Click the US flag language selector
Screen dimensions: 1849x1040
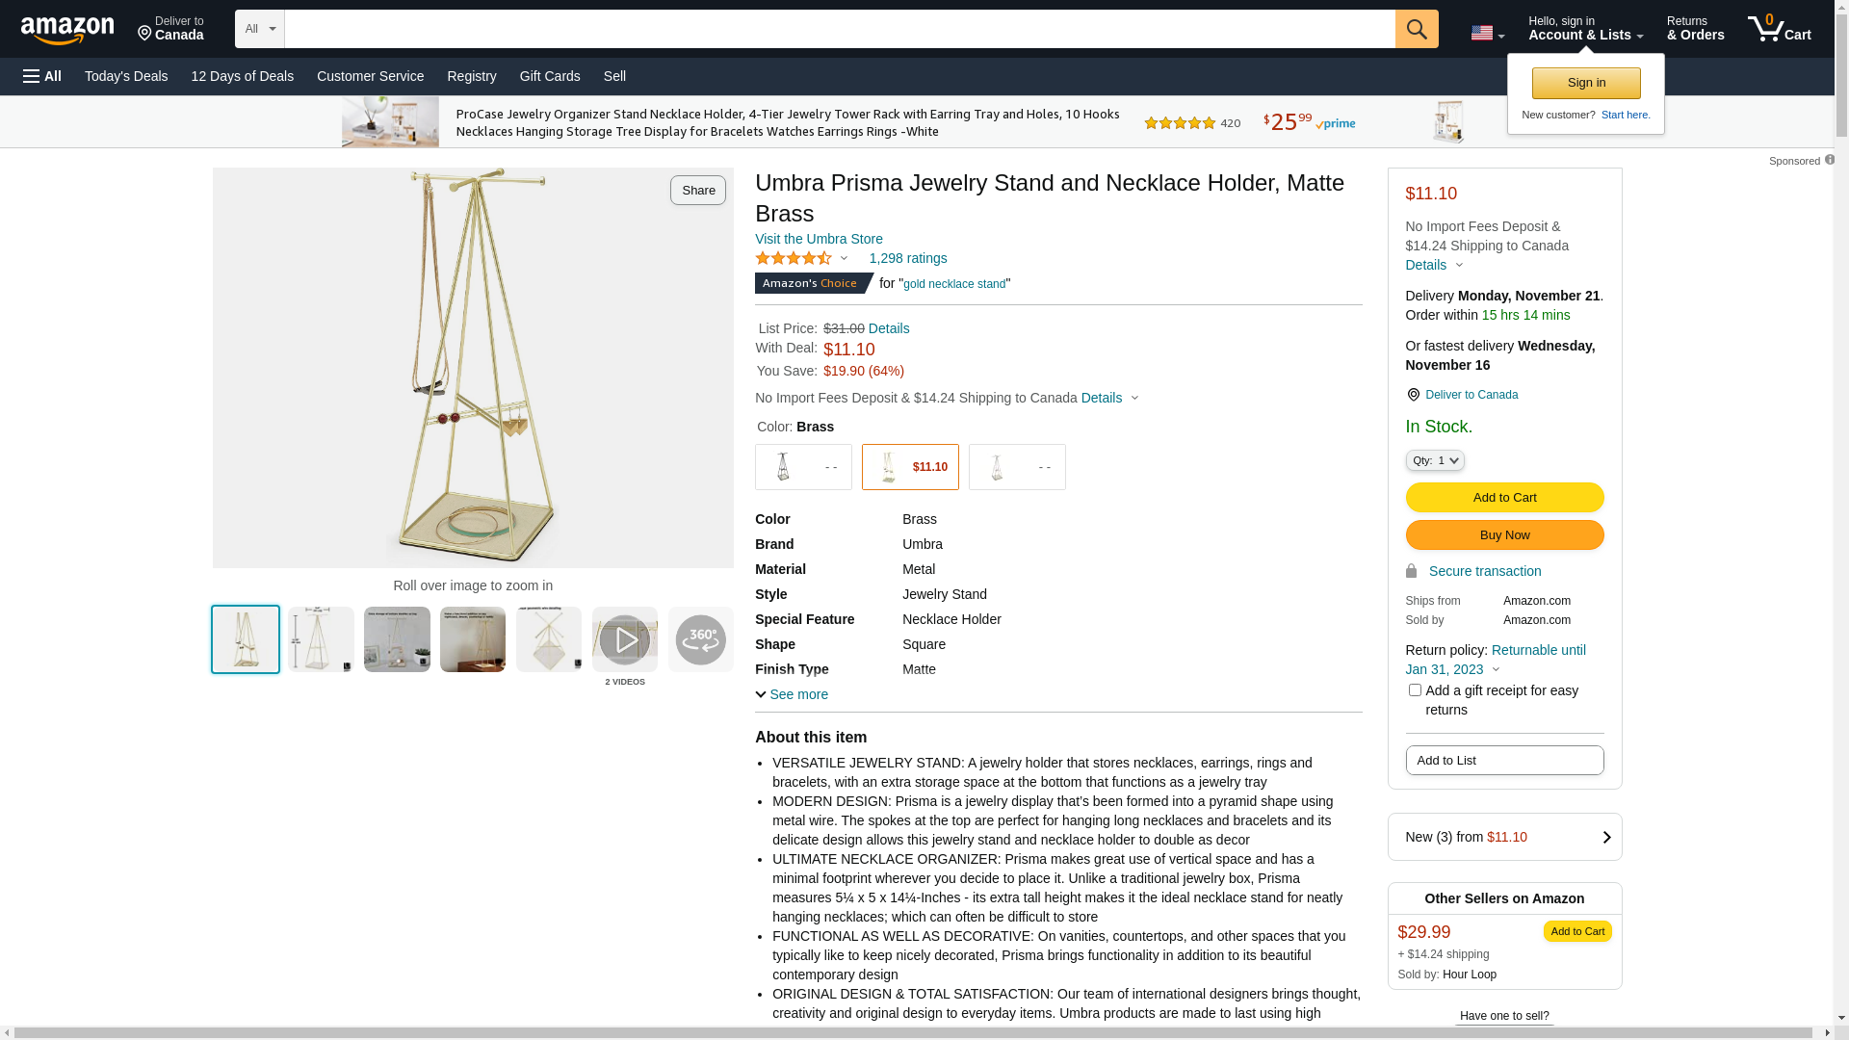1486,33
